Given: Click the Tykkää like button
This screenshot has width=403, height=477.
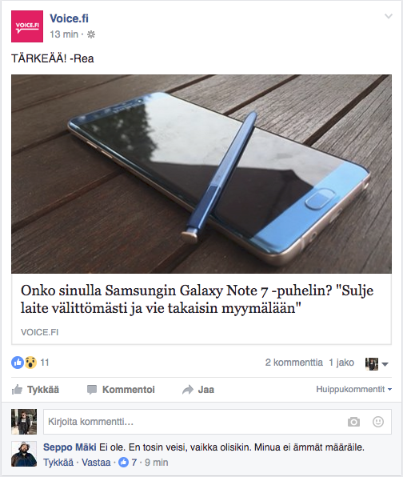Looking at the screenshot, I should (x=35, y=390).
